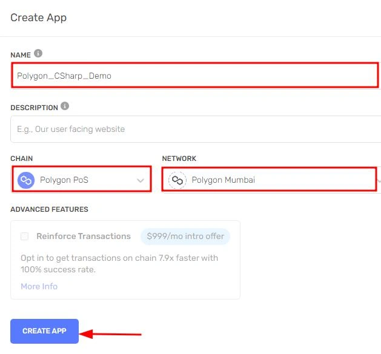Click the CHAIN field label

point(22,159)
